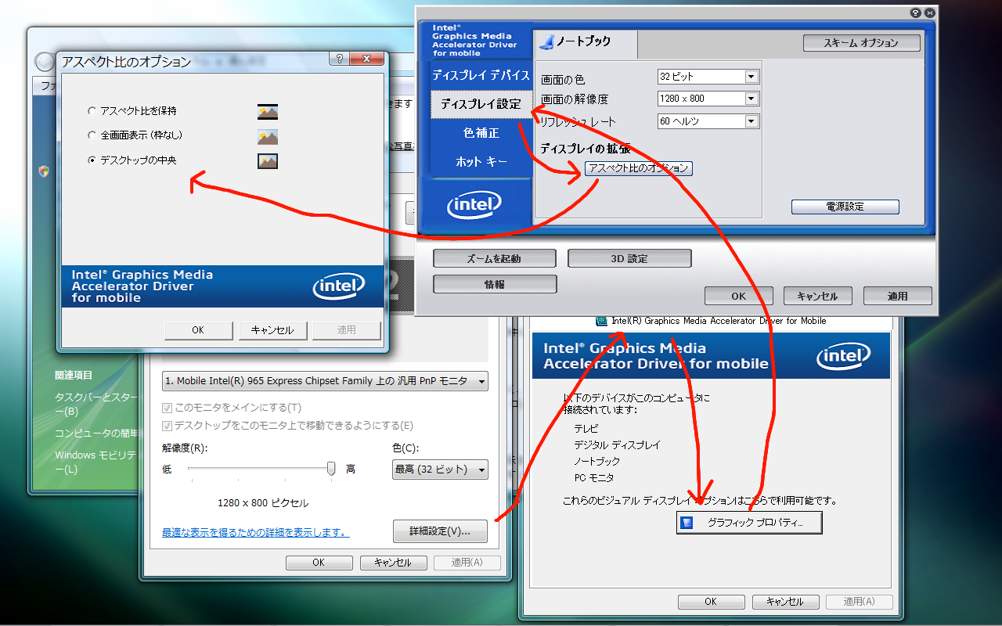This screenshot has width=1002, height=626.
Task: Confirm the アスペクト比のオプション dialog with OK
Action: [198, 330]
